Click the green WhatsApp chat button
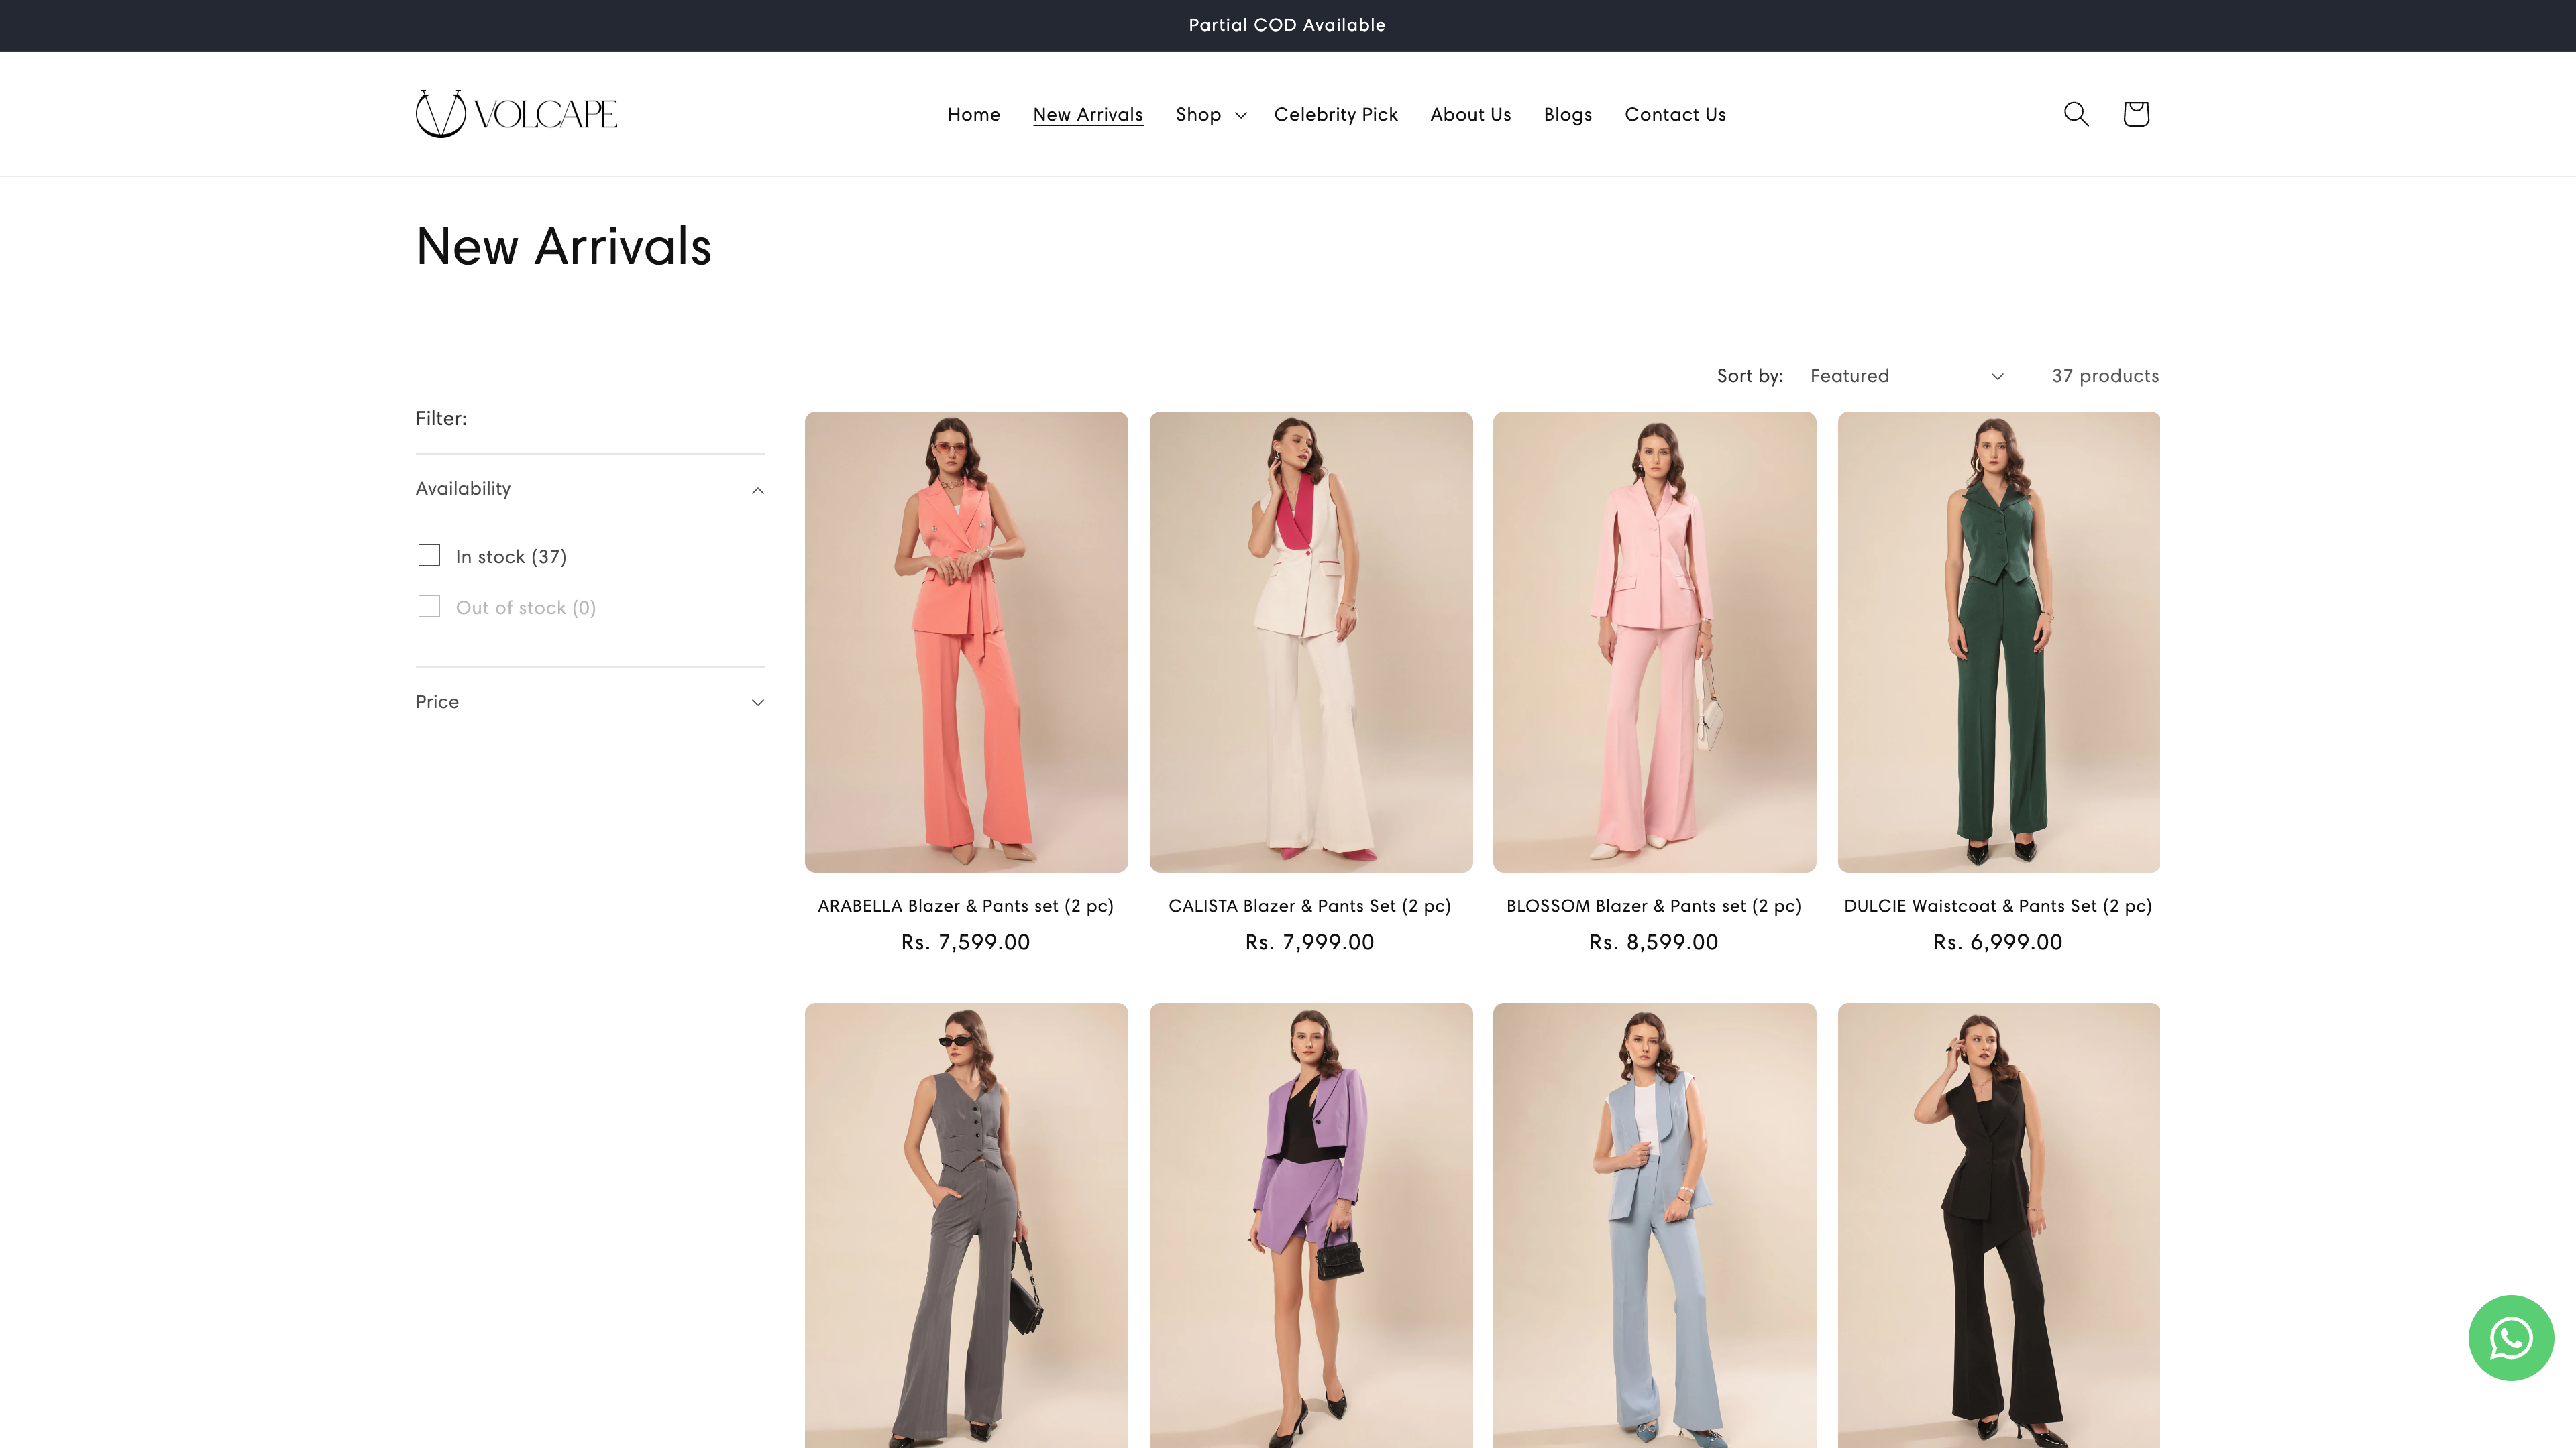The width and height of the screenshot is (2576, 1448). (2510, 1337)
